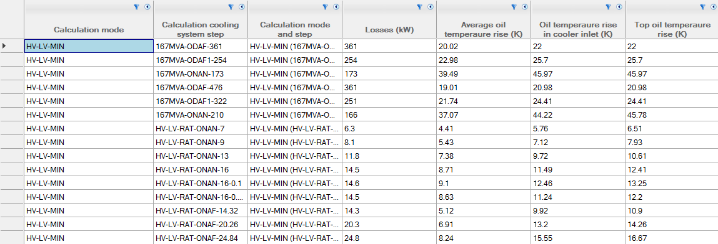Click round arrow on Average oil temperature rise
This screenshot has height=244, width=718.
pos(525,7)
